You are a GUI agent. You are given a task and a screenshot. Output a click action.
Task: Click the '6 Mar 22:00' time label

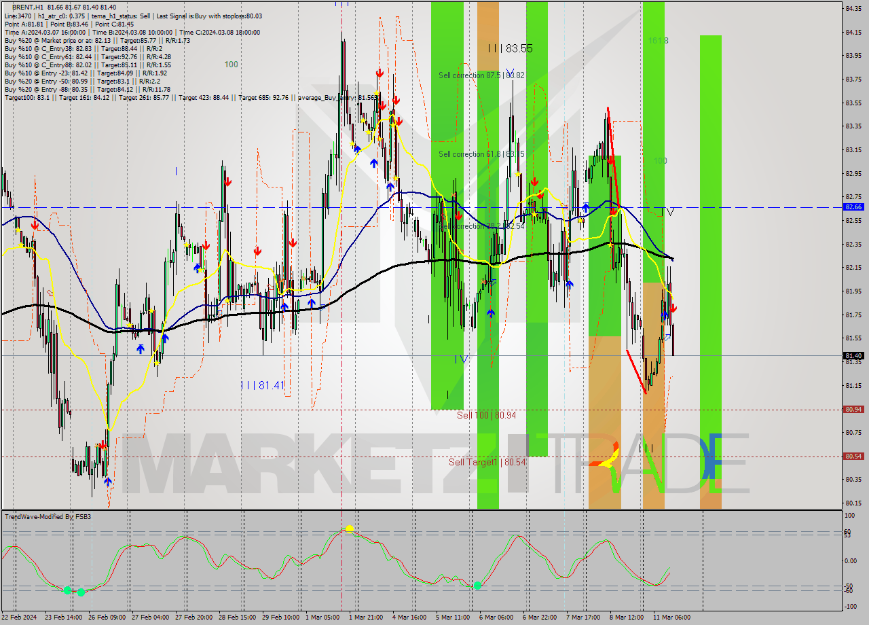pos(540,618)
